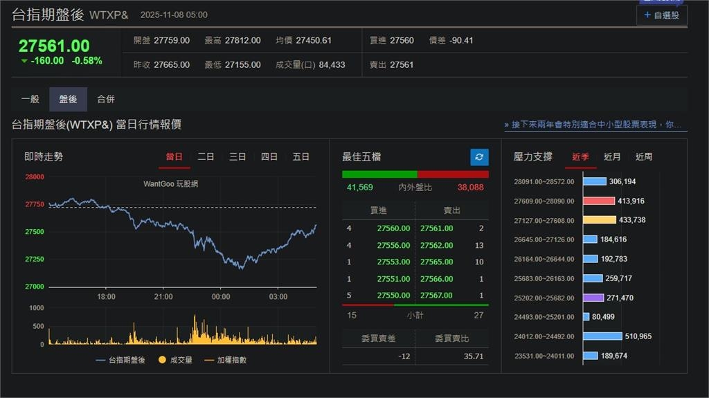Switch to the 一般 session tab
Viewport: 709px width, 398px height.
[30, 99]
